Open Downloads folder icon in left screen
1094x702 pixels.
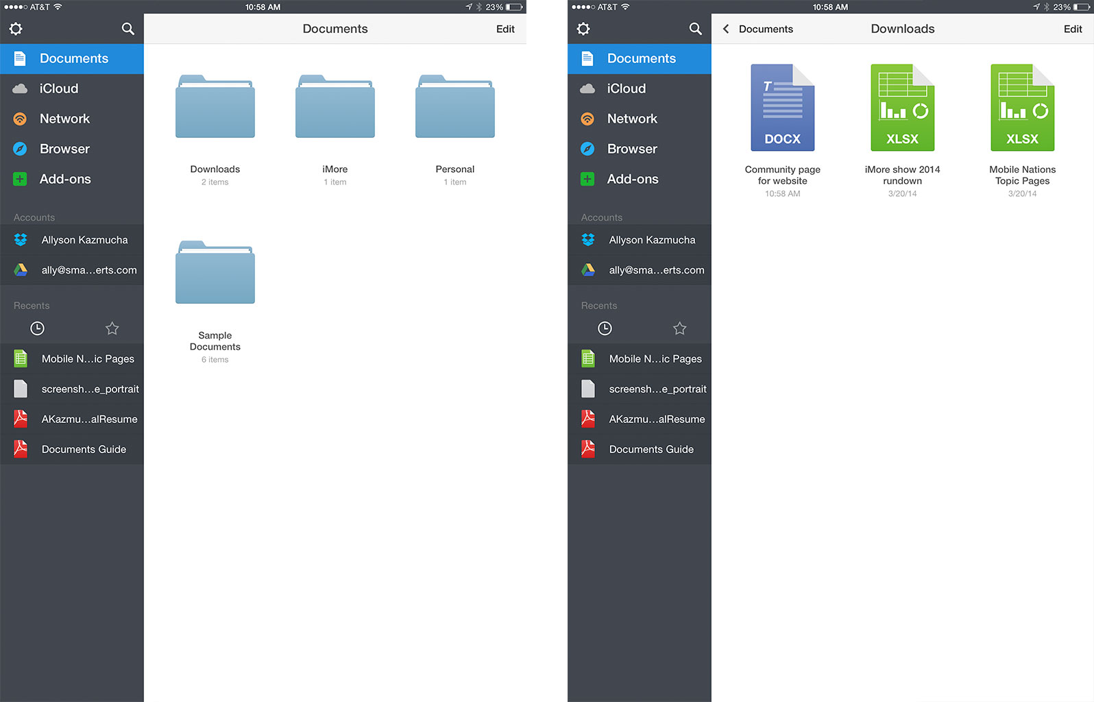point(215,106)
